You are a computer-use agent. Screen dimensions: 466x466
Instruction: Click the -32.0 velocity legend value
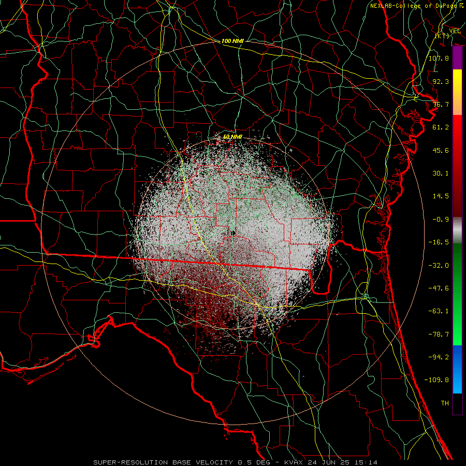439,266
